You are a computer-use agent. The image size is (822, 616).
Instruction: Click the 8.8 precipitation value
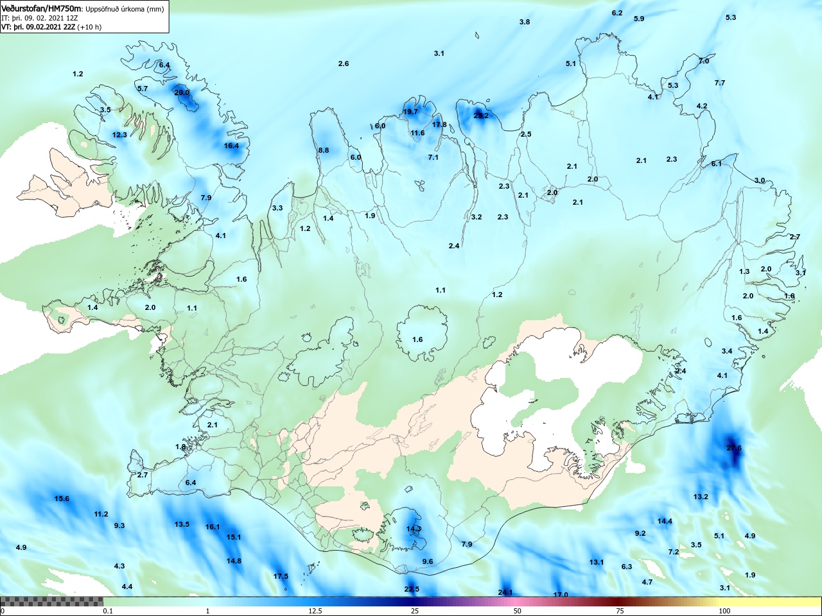pyautogui.click(x=324, y=150)
